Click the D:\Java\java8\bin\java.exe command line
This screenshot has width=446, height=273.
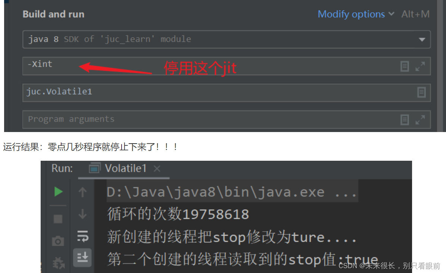pos(232,192)
